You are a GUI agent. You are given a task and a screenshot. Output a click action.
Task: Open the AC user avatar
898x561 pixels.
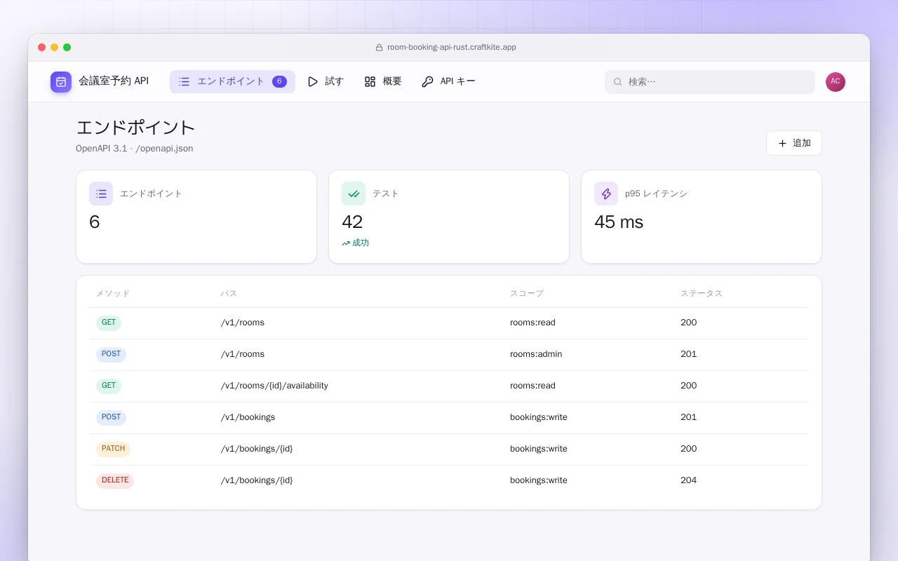(x=836, y=82)
